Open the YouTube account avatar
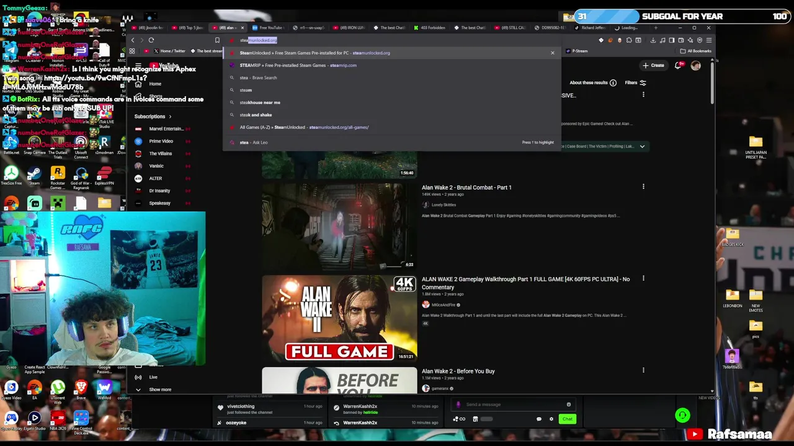Image resolution: width=794 pixels, height=446 pixels. coord(696,66)
